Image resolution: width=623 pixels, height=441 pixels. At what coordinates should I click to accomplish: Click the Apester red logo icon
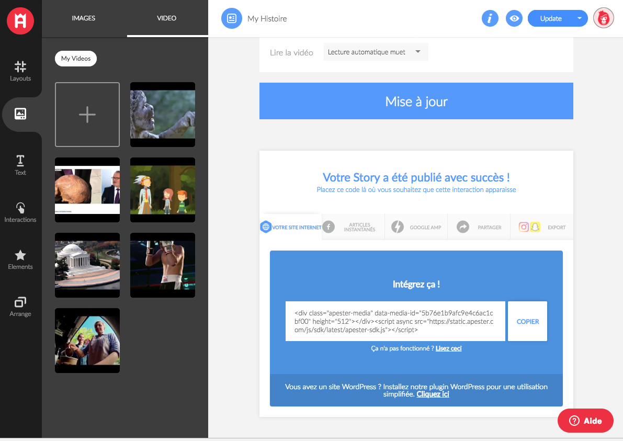(x=20, y=20)
